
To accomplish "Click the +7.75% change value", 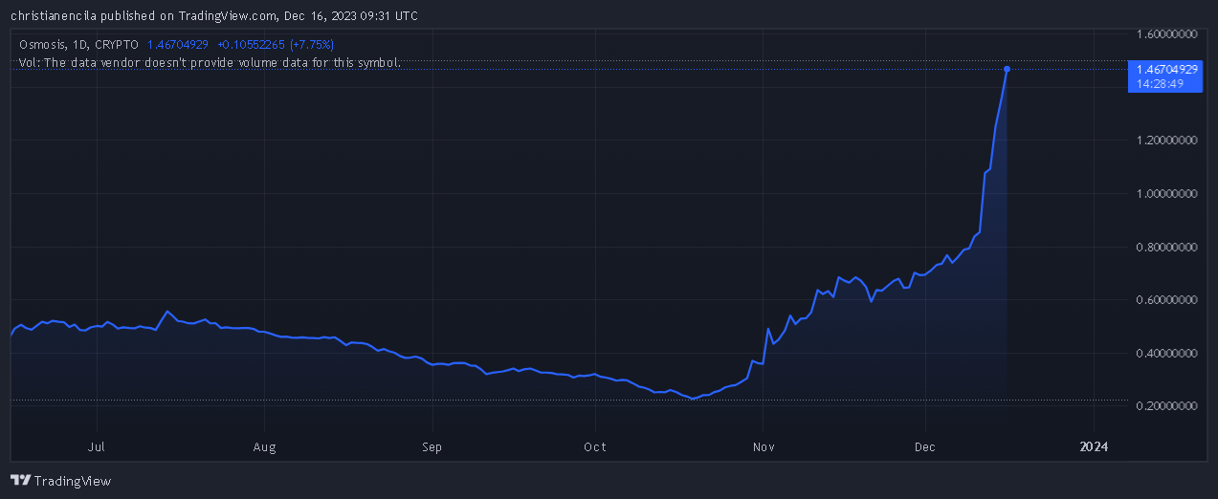I will click(313, 44).
